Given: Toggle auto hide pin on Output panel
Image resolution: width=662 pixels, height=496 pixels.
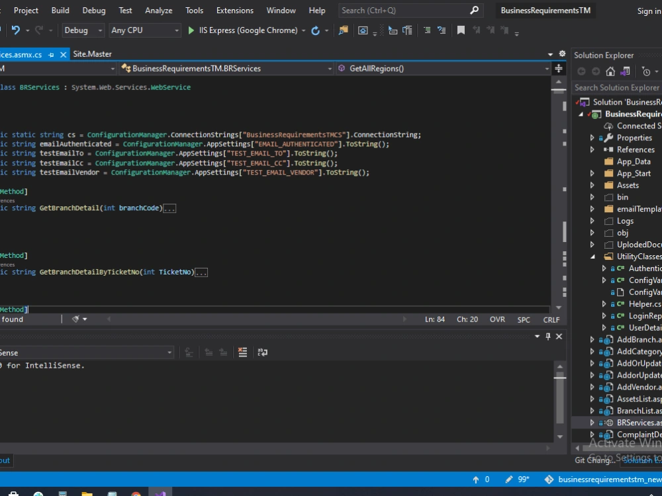Looking at the screenshot, I should [x=548, y=336].
